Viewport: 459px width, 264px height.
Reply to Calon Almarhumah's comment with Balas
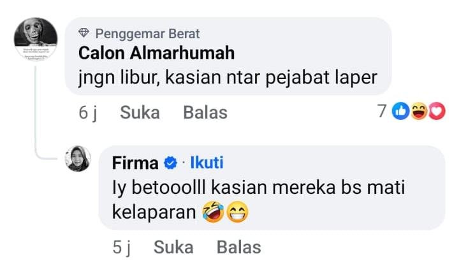coord(205,112)
